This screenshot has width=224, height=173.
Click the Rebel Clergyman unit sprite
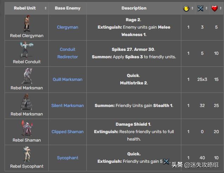click(27, 24)
